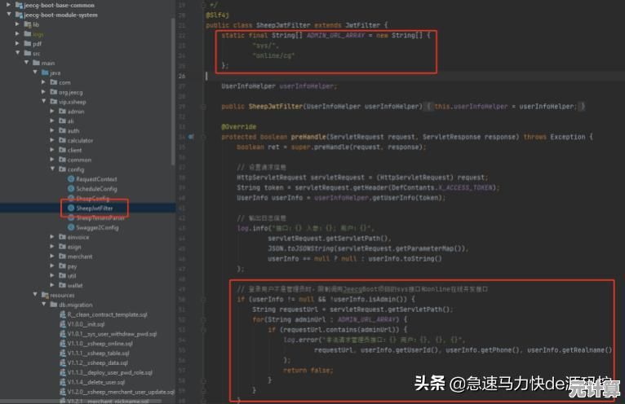625x404 pixels.
Task: Click the resources folder icon
Action: pos(43,295)
